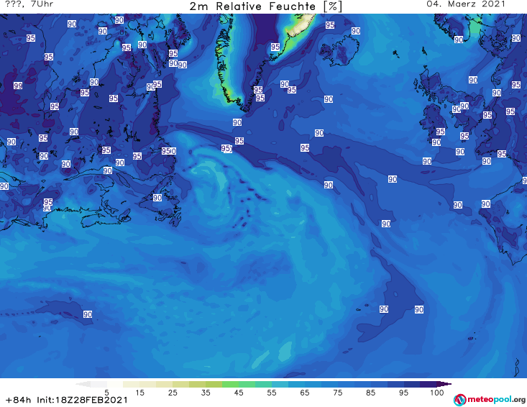The width and height of the screenshot is (527, 407).
Task: Click the "???, 7Uhr" time label
Action: click(29, 4)
